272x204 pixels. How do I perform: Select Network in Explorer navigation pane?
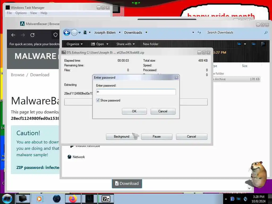79,157
